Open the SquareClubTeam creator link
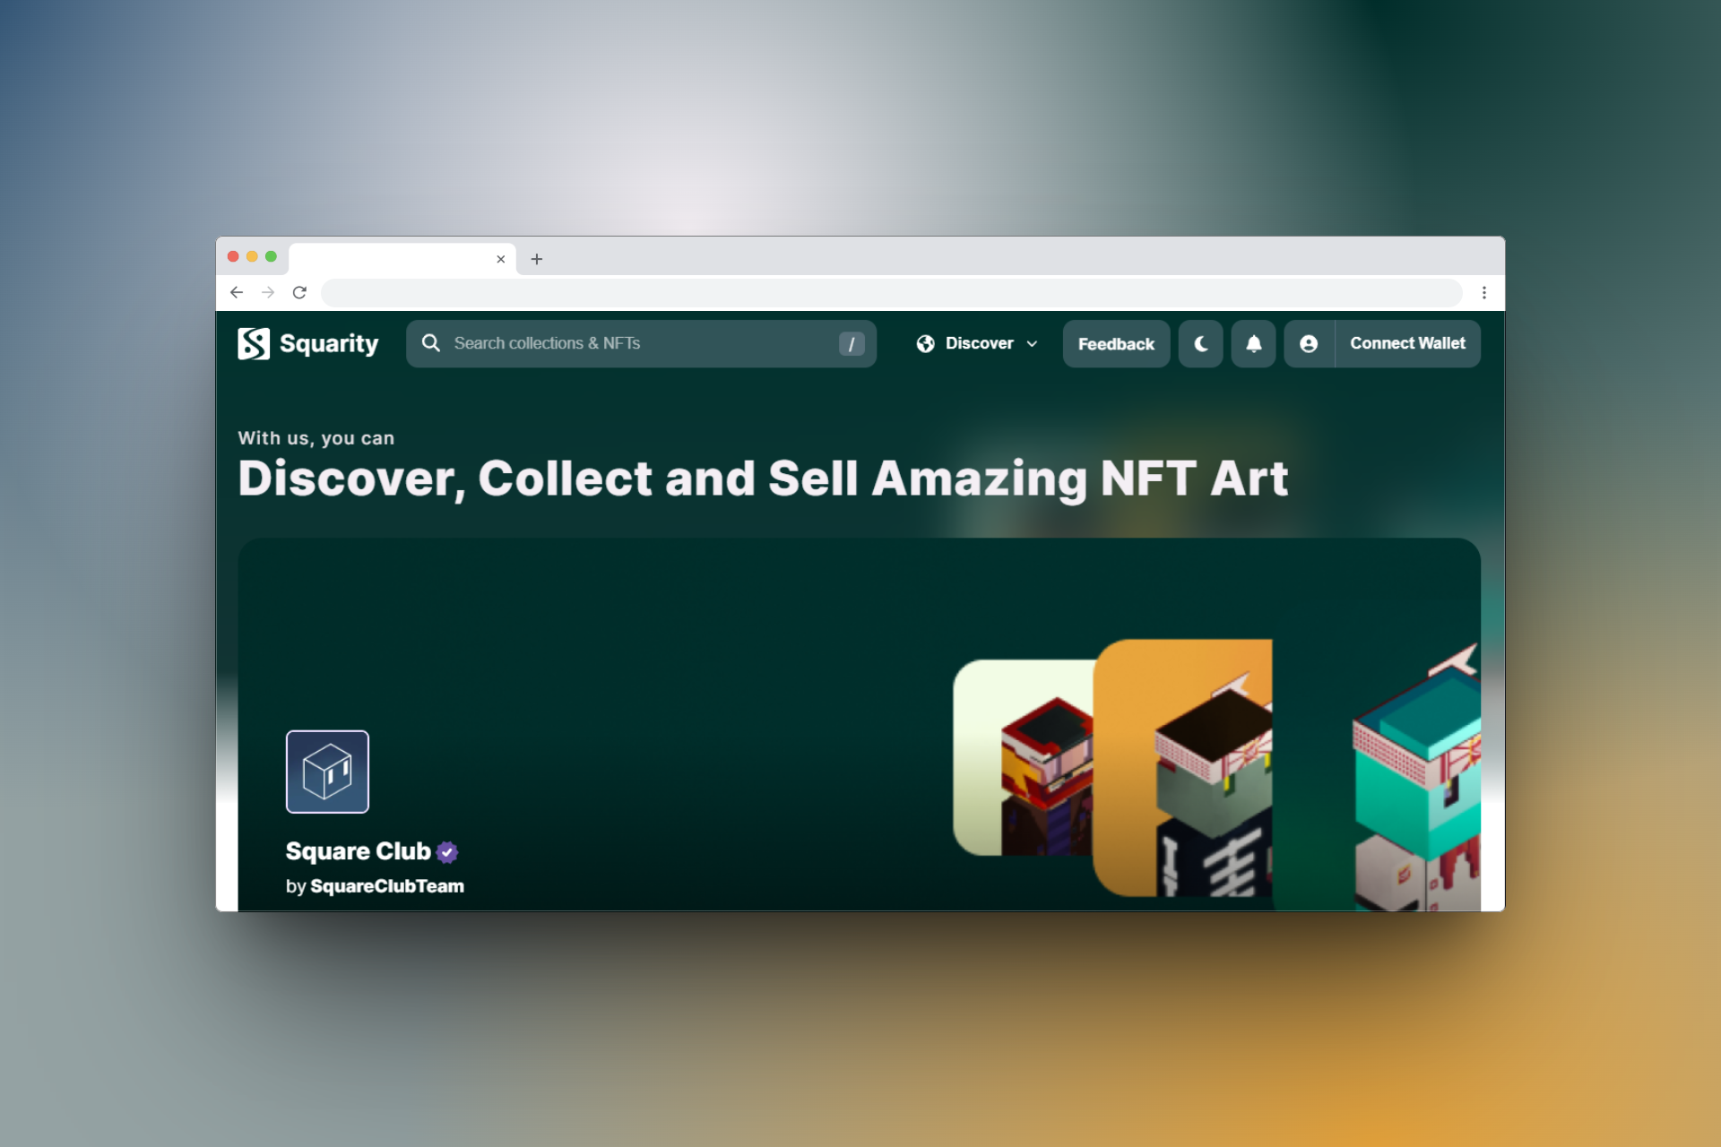The image size is (1721, 1147). click(386, 886)
